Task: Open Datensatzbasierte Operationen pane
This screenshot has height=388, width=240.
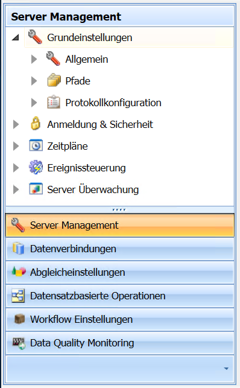Action: (119, 296)
